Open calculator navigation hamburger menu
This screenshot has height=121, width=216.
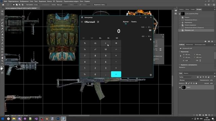[82, 22]
